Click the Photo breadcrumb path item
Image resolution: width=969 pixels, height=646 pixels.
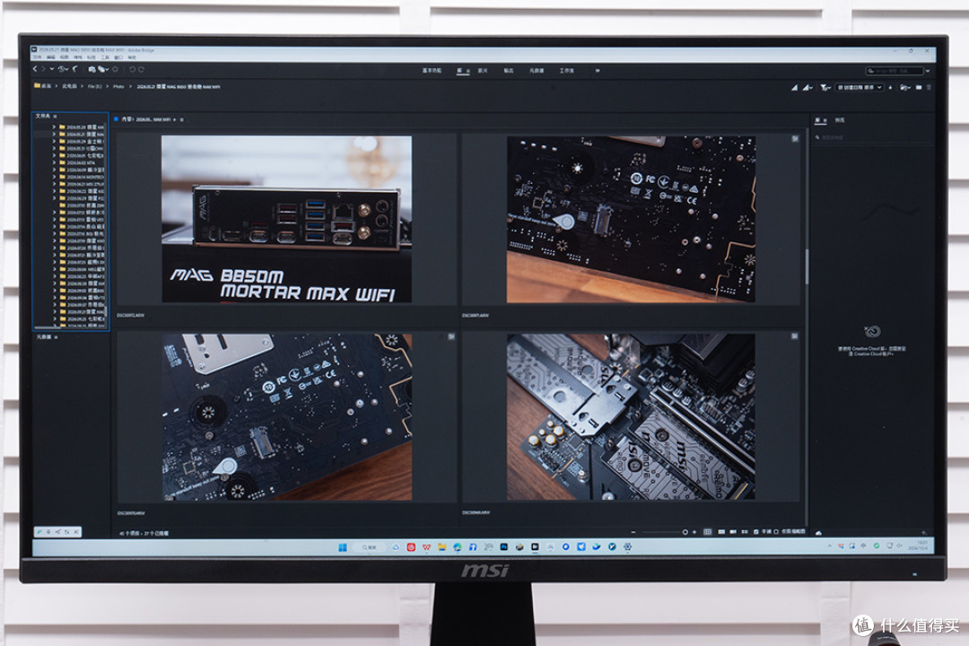[118, 86]
